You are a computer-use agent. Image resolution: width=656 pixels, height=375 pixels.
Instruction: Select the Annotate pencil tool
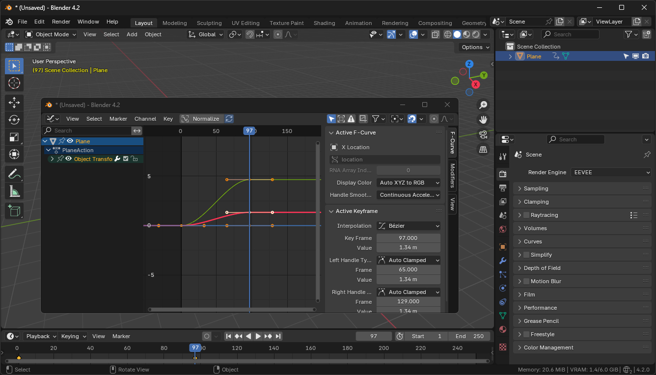[14, 174]
